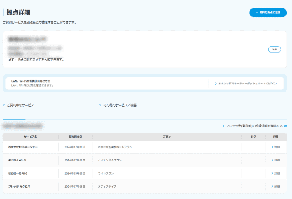Click the chevron icon before the dashboard login link

pyautogui.click(x=216, y=84)
